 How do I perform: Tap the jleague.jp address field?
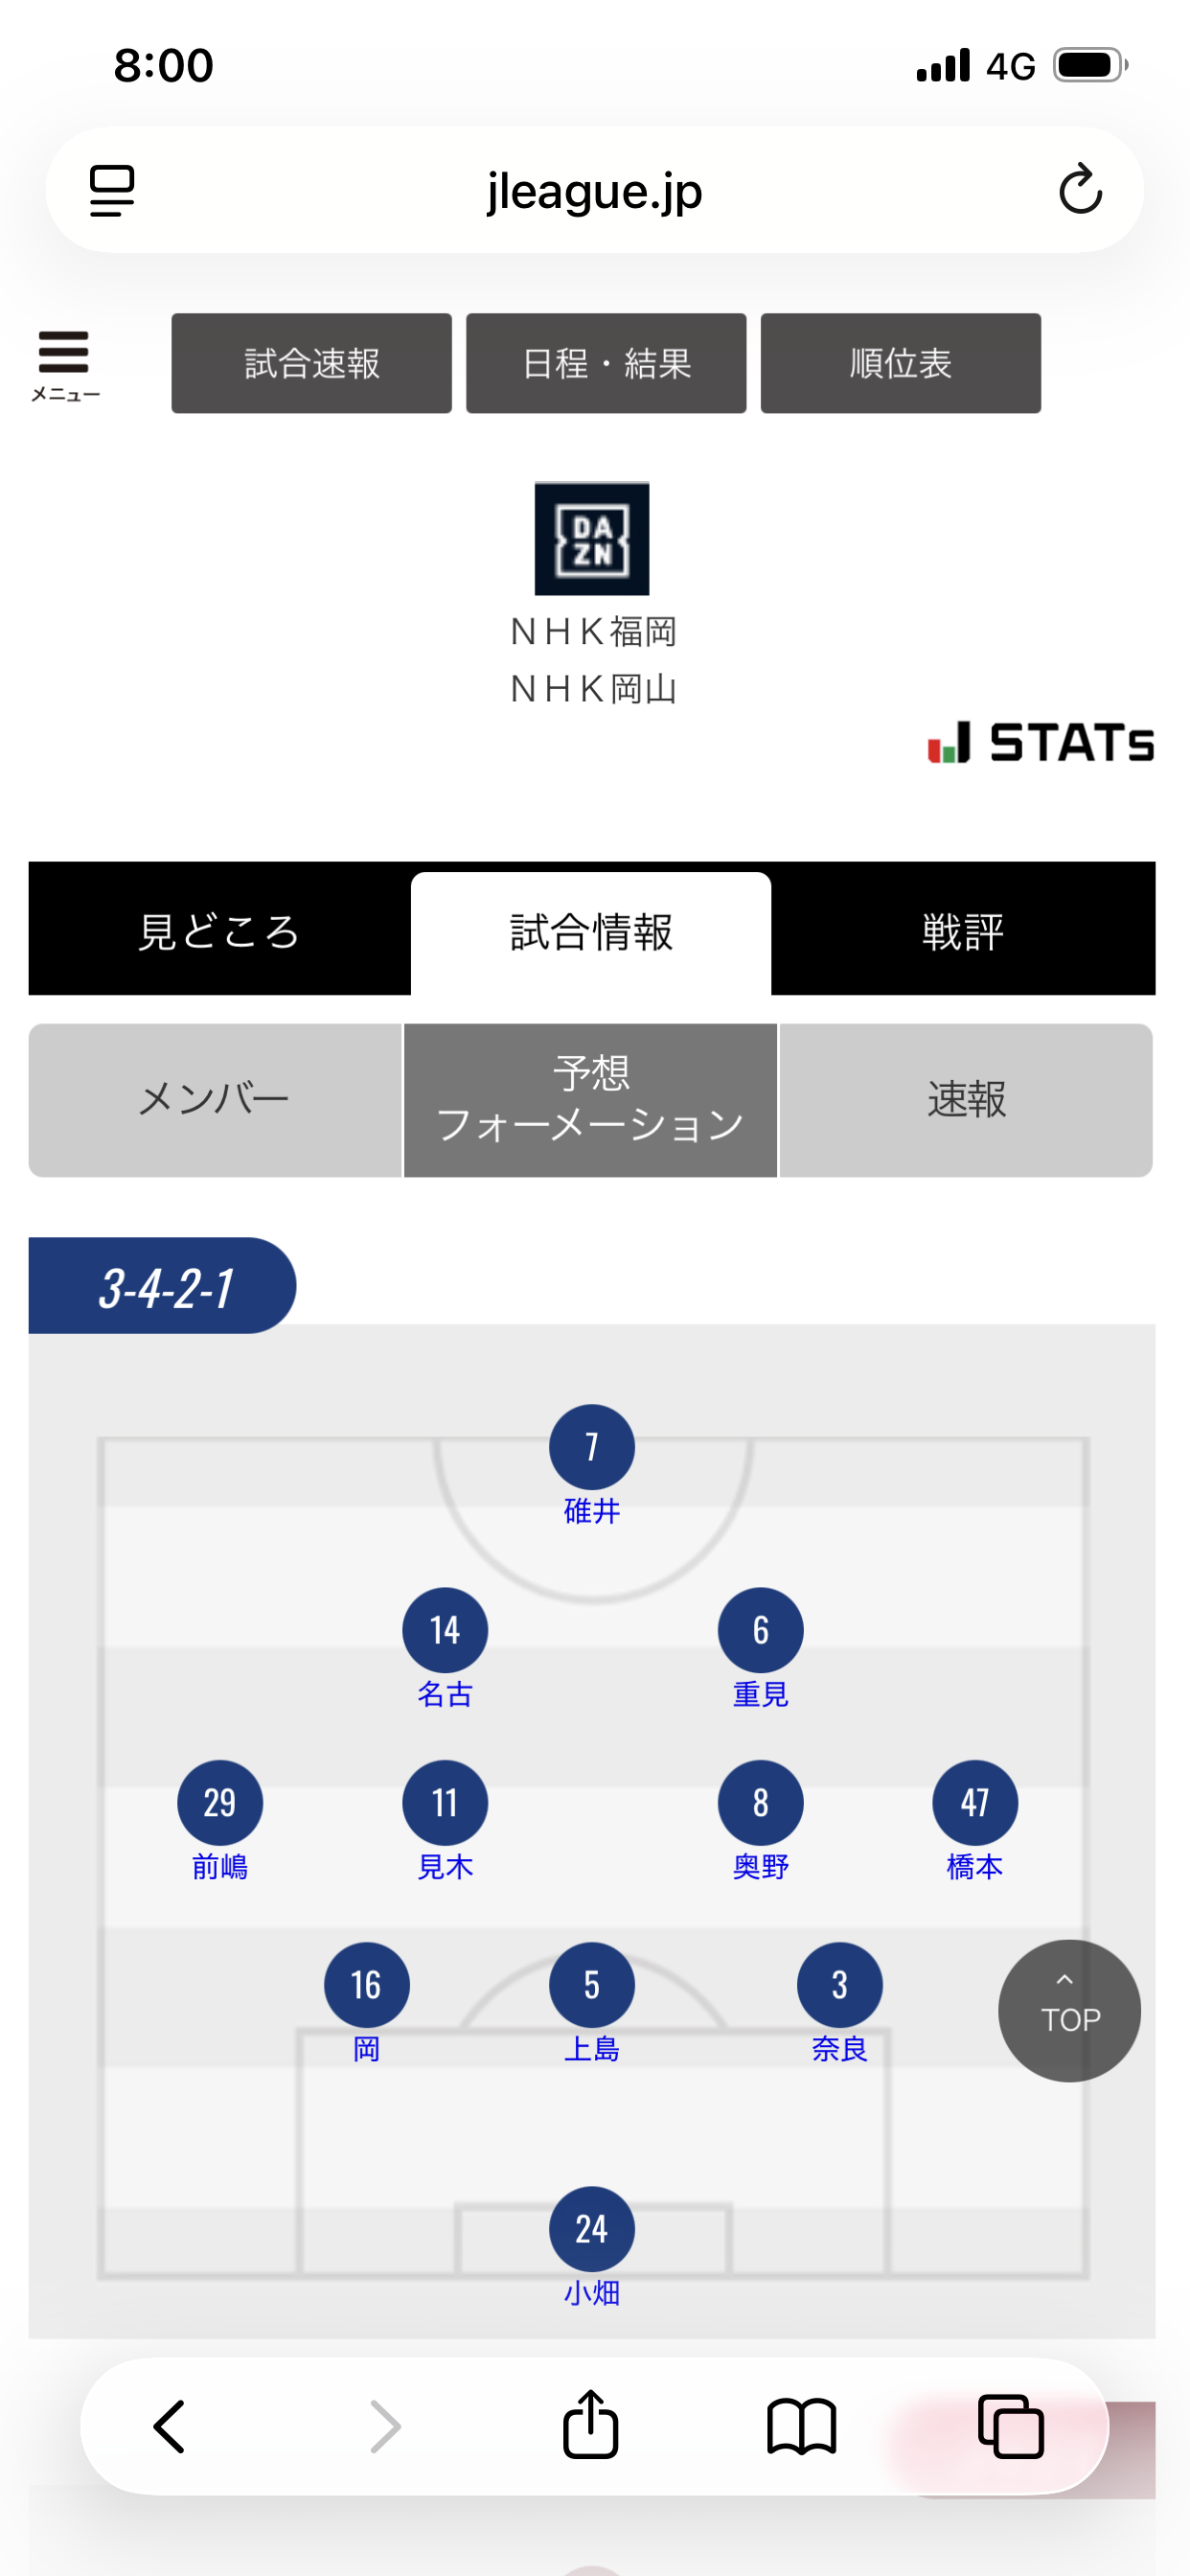click(594, 190)
